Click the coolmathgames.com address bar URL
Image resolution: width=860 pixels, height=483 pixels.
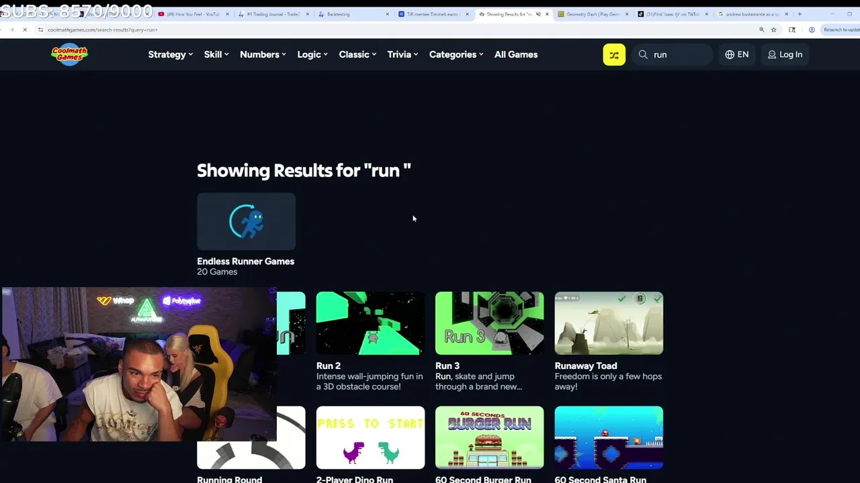click(x=103, y=30)
